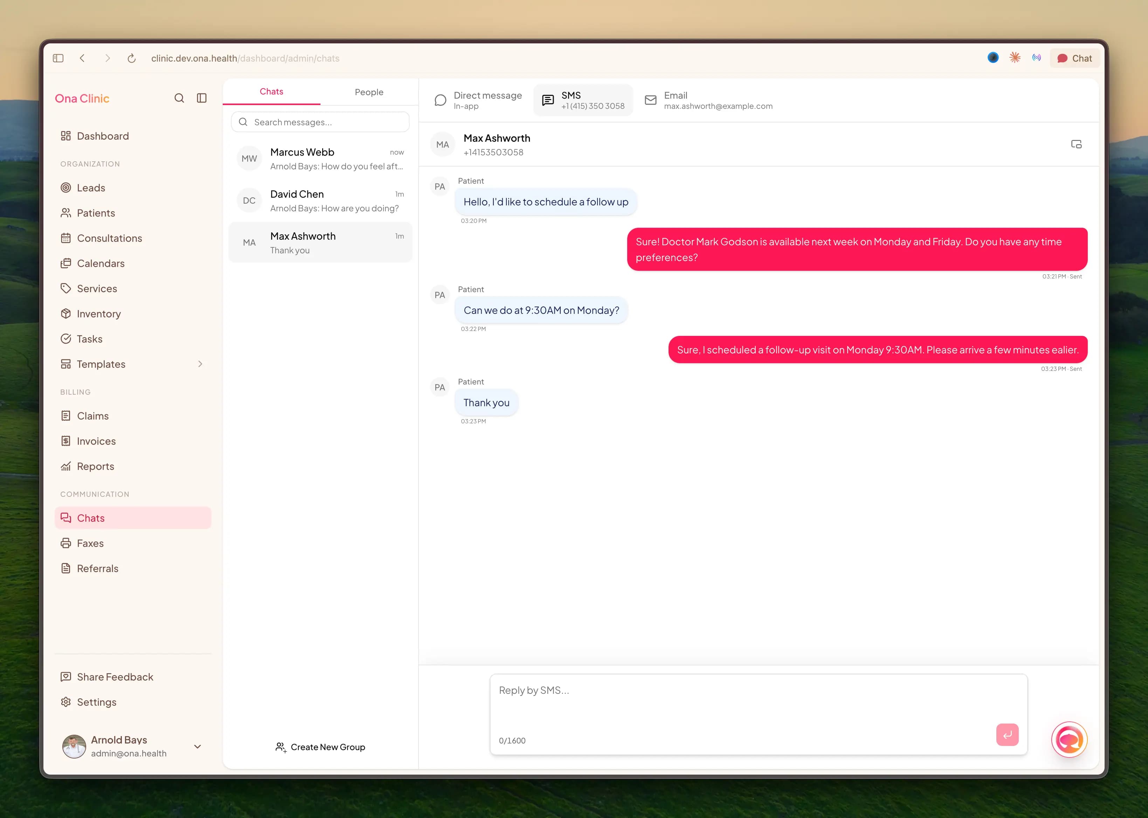Open the pop-out window icon in Max Ashworth's header

(1076, 144)
